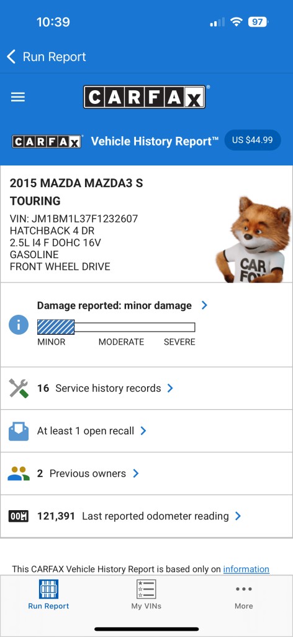Tap the US $44.99 price button
Screen dimensions: 293x637
[x=253, y=140]
